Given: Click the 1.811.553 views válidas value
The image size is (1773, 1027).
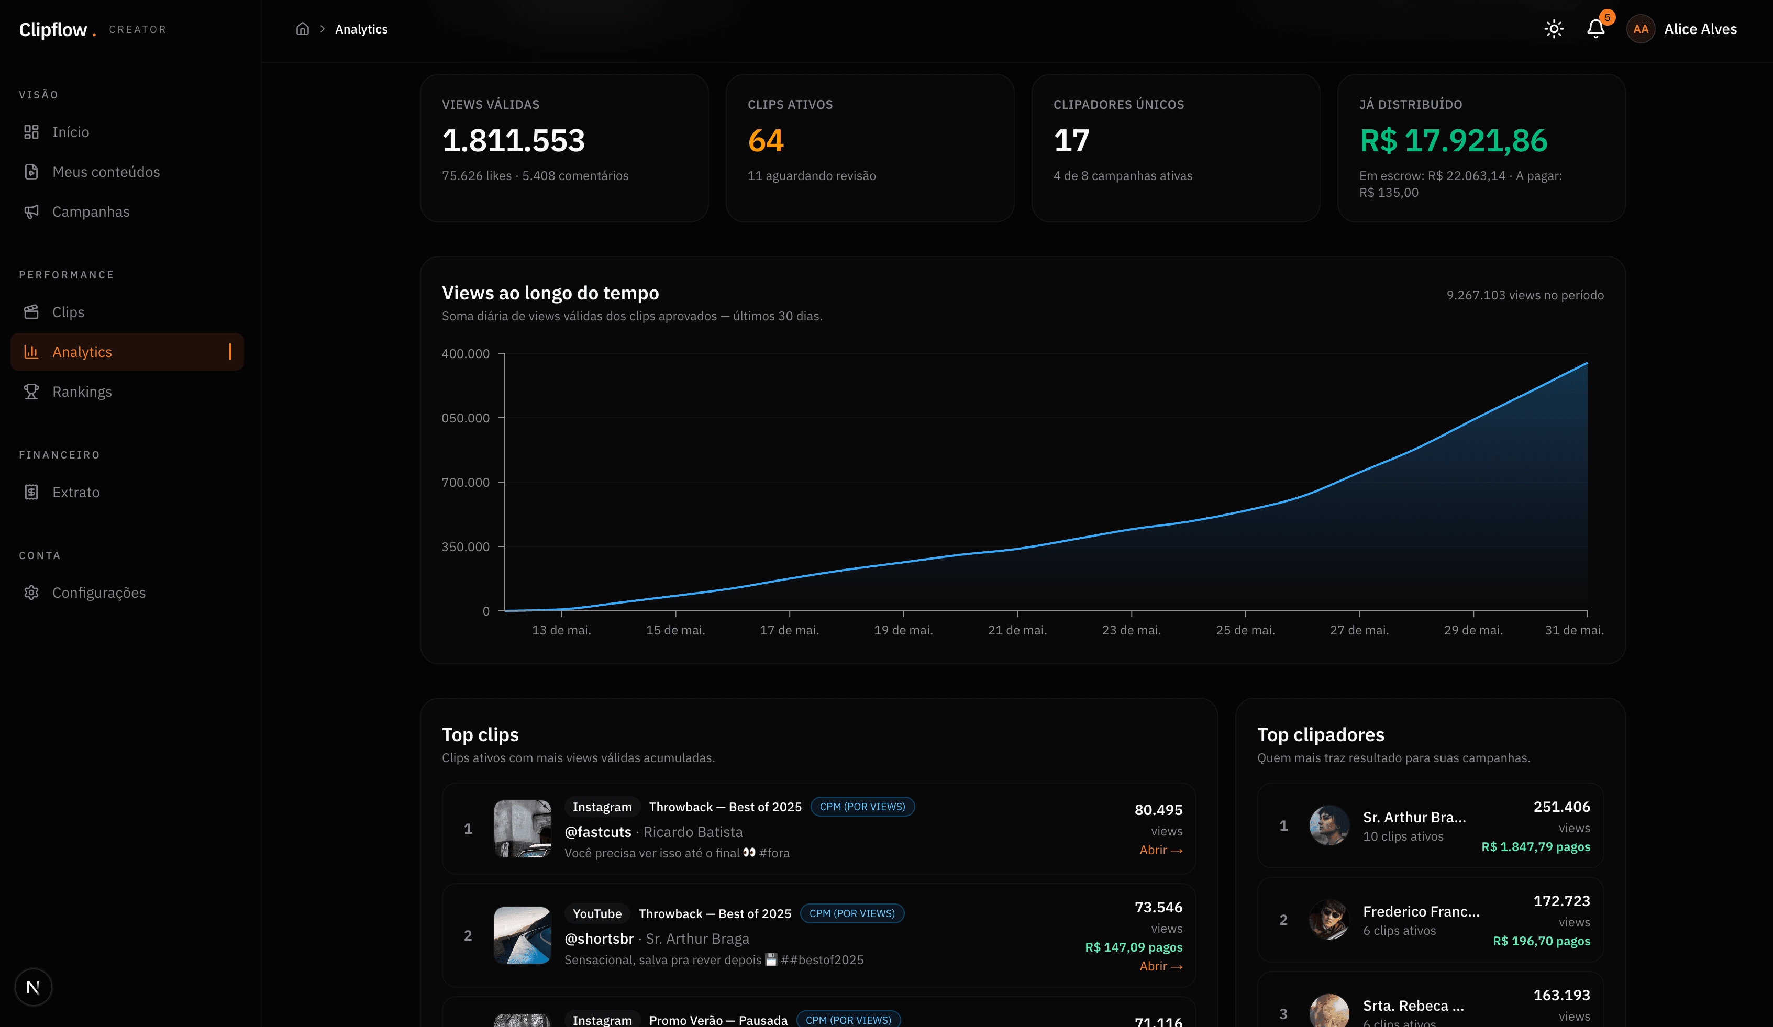Looking at the screenshot, I should [x=514, y=141].
